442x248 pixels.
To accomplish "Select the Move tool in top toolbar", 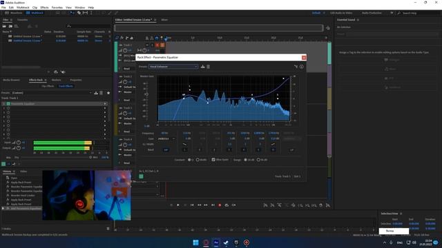I will pos(72,13).
